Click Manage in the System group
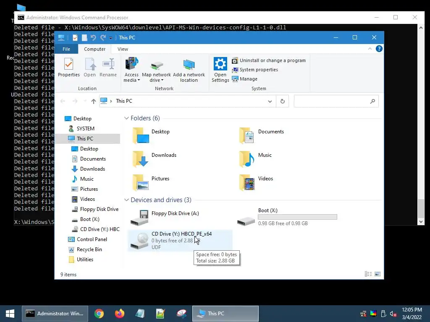Screen dimensions: 430x322 click(x=245, y=79)
